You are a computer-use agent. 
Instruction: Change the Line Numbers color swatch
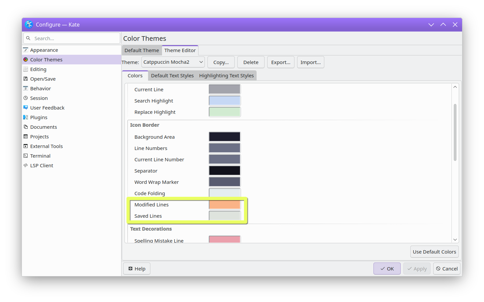pos(225,148)
